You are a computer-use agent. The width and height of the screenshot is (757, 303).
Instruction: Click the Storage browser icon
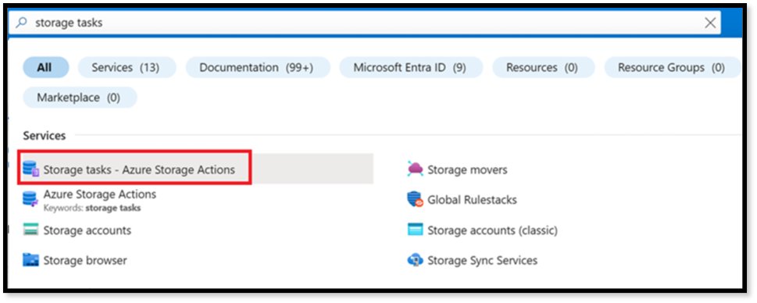(x=30, y=261)
